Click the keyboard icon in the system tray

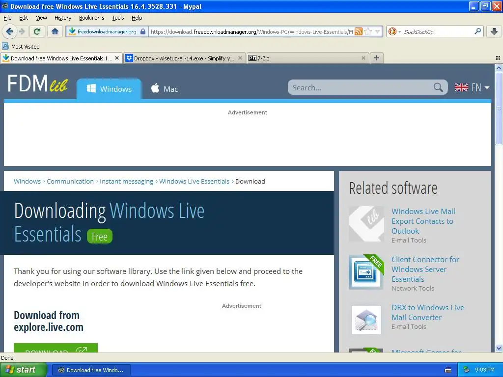pos(448,370)
